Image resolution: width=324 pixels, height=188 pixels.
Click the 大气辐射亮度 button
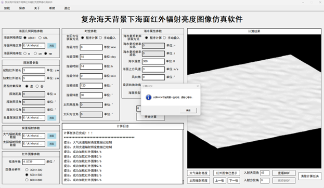click(198, 173)
